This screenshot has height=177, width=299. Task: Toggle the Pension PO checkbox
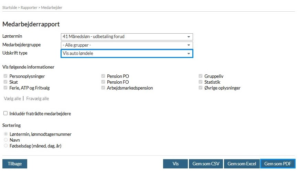point(103,76)
